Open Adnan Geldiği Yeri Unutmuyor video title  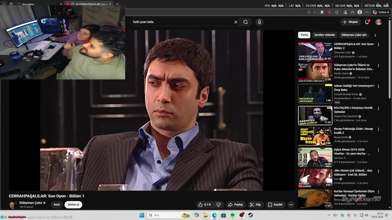354,88
